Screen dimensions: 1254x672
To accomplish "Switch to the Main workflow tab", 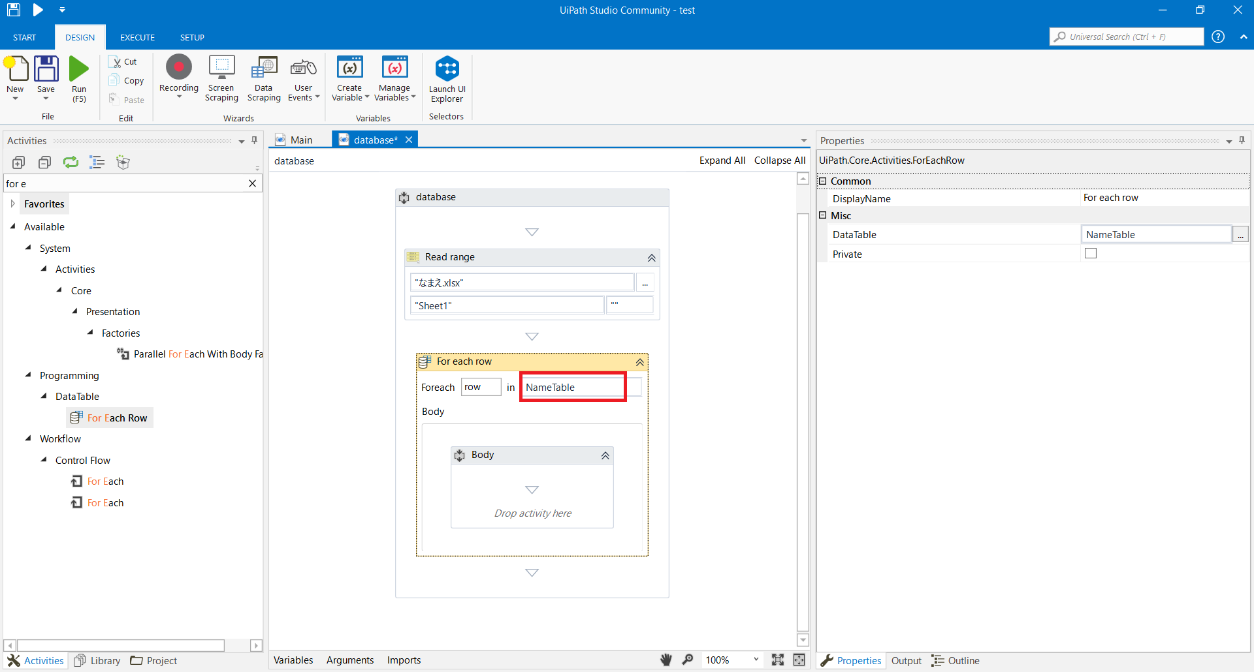I will point(301,139).
